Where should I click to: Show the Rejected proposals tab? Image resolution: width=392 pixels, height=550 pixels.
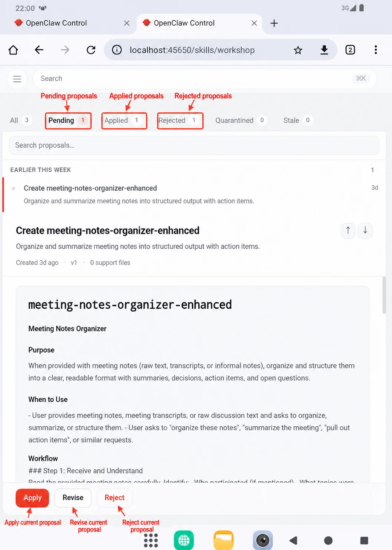(180, 121)
